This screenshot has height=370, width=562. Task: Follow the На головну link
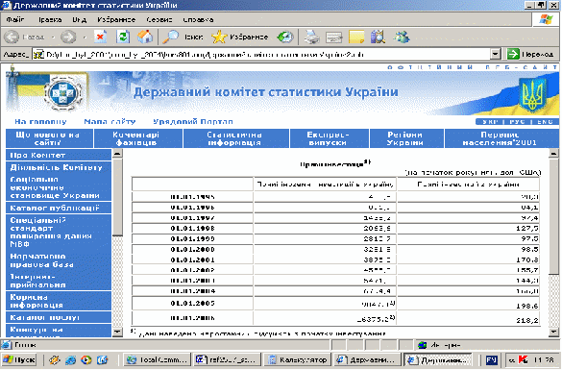coord(40,121)
